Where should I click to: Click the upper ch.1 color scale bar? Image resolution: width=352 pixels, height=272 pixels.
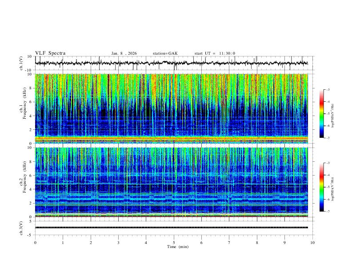pos(321,114)
